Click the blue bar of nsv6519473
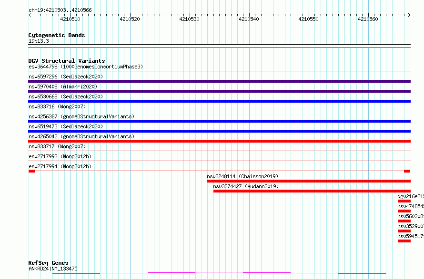 click(219, 131)
